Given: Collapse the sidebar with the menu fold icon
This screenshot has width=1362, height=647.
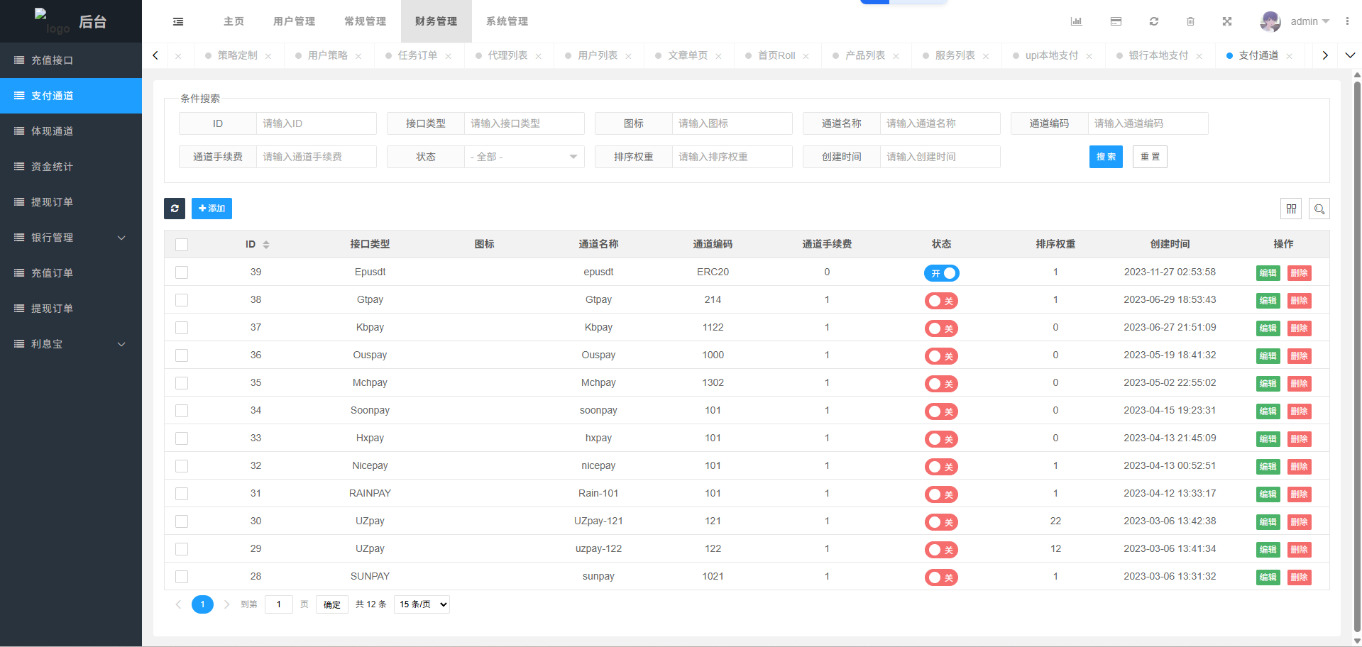Looking at the screenshot, I should coord(178,21).
